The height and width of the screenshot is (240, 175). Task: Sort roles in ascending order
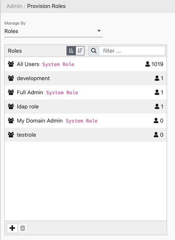pyautogui.click(x=71, y=51)
